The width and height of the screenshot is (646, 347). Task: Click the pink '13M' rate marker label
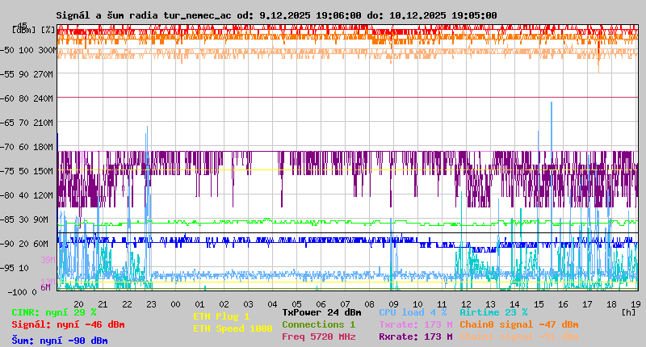click(x=48, y=281)
